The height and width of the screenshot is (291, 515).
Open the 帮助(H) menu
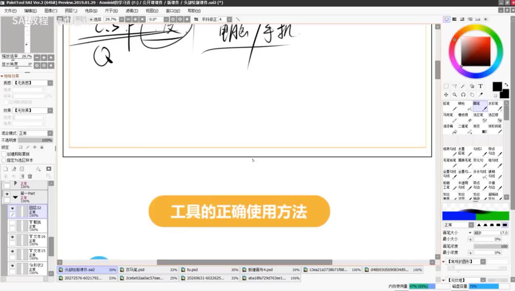coord(194,11)
